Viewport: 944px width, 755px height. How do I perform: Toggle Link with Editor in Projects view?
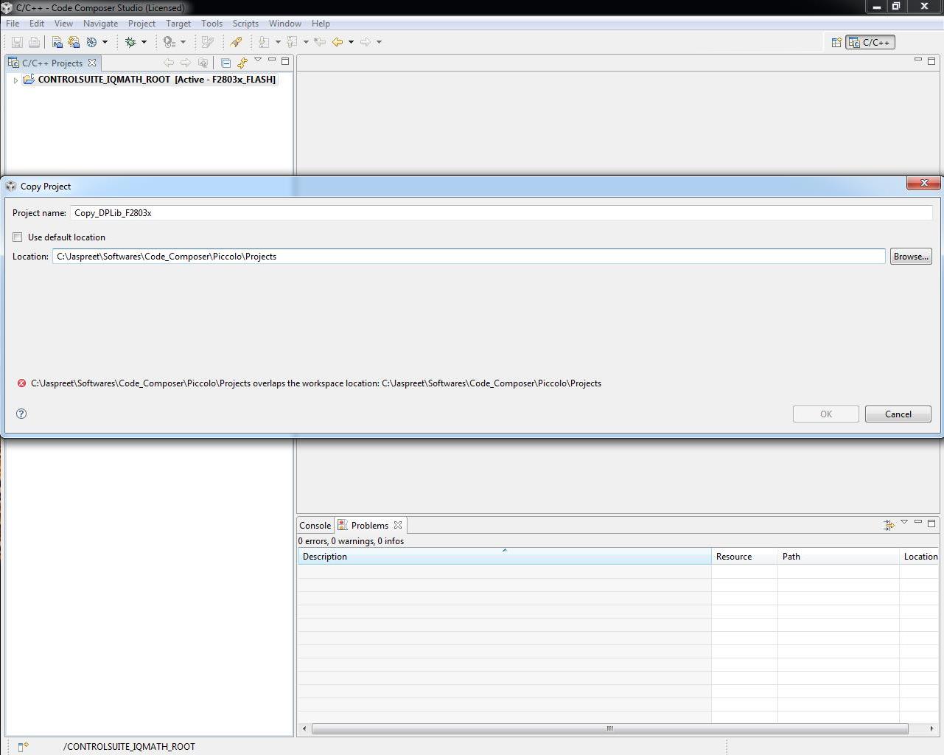tap(242, 63)
